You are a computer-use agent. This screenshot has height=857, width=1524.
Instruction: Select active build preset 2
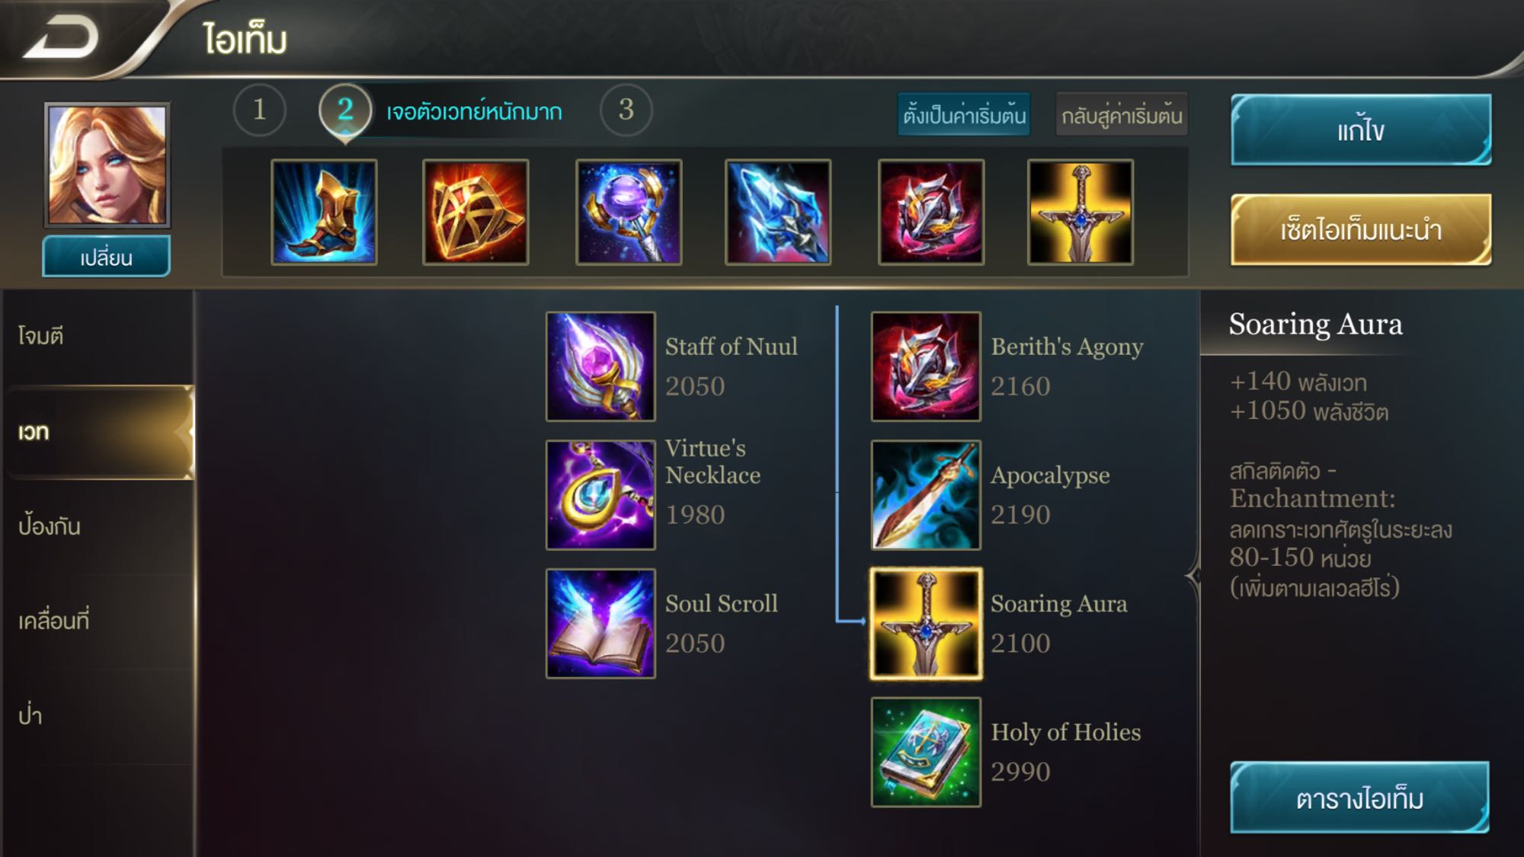click(345, 110)
